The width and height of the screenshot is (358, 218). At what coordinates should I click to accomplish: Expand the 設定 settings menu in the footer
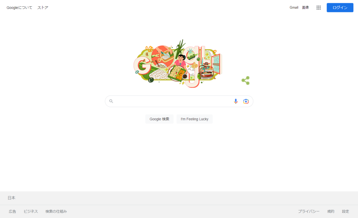pyautogui.click(x=345, y=211)
